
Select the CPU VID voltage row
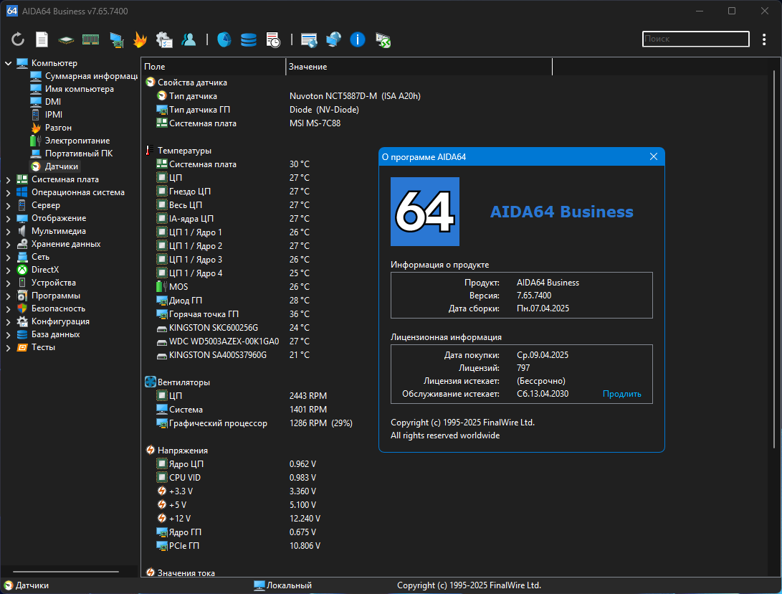pos(236,478)
